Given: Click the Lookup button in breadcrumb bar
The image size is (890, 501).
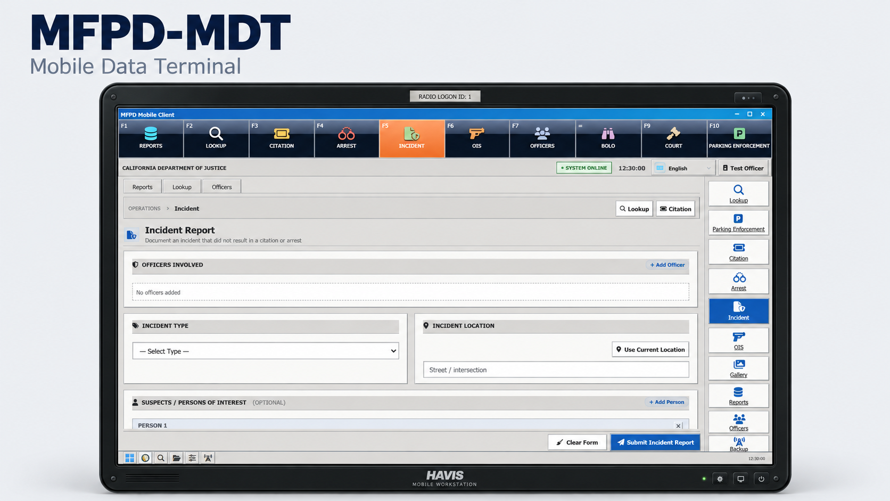Looking at the screenshot, I should [634, 209].
